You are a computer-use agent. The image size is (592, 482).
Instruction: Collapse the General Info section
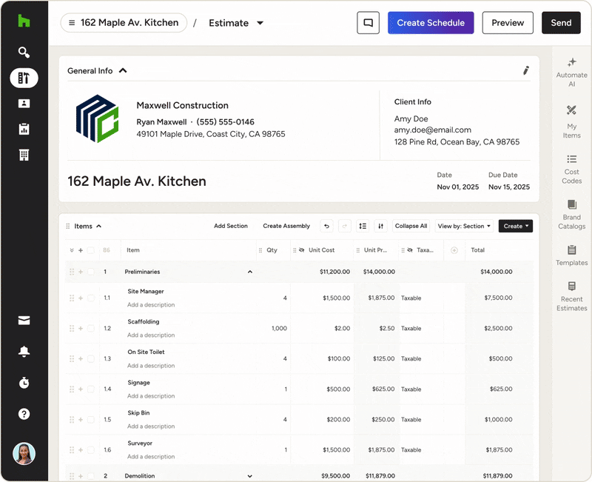[123, 71]
